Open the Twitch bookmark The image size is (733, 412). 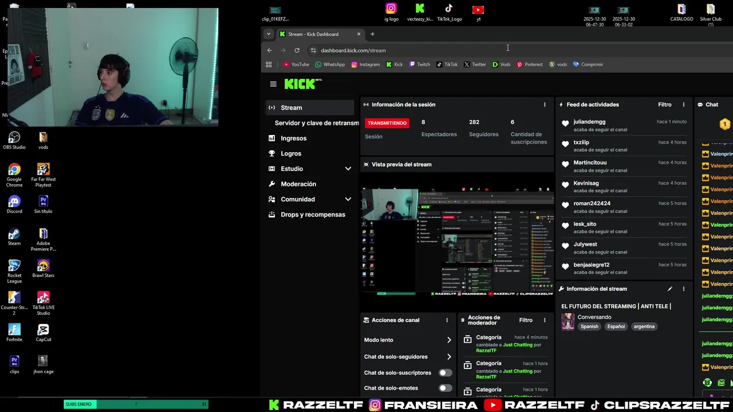click(x=419, y=65)
